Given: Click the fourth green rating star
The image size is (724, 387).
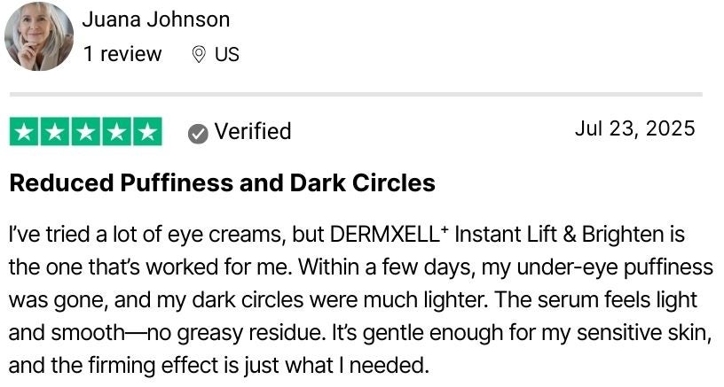Looking at the screenshot, I should pos(116,132).
